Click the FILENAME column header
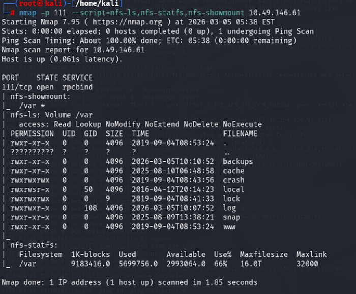Image resolution: width=356 pixels, height=294 pixels. click(x=240, y=134)
